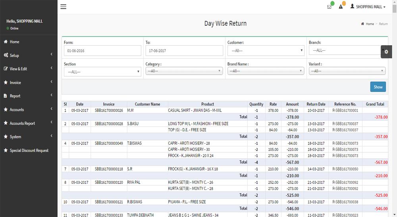Image resolution: width=397 pixels, height=217 pixels.
Task: Open the Branch dropdown
Action: tap(347, 50)
